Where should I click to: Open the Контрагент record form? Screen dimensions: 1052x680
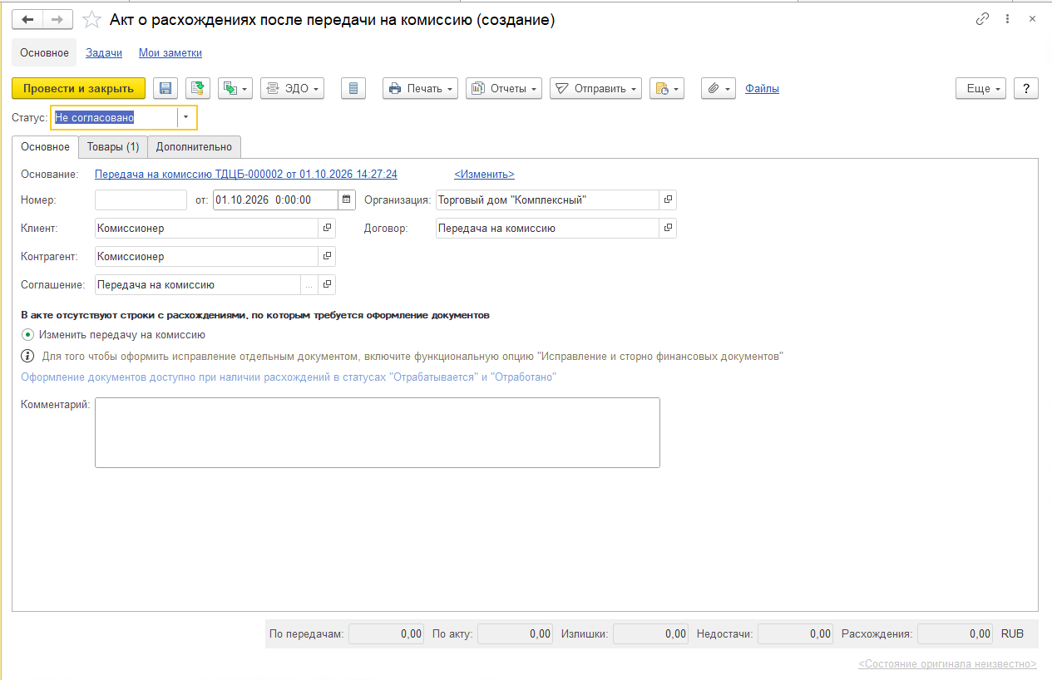click(327, 256)
